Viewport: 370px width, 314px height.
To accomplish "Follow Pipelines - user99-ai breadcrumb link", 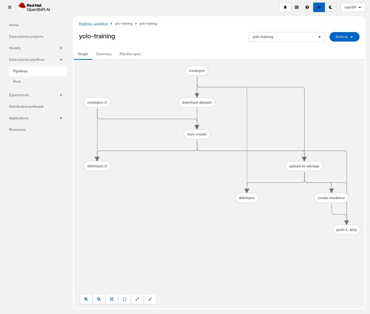I will [x=93, y=24].
